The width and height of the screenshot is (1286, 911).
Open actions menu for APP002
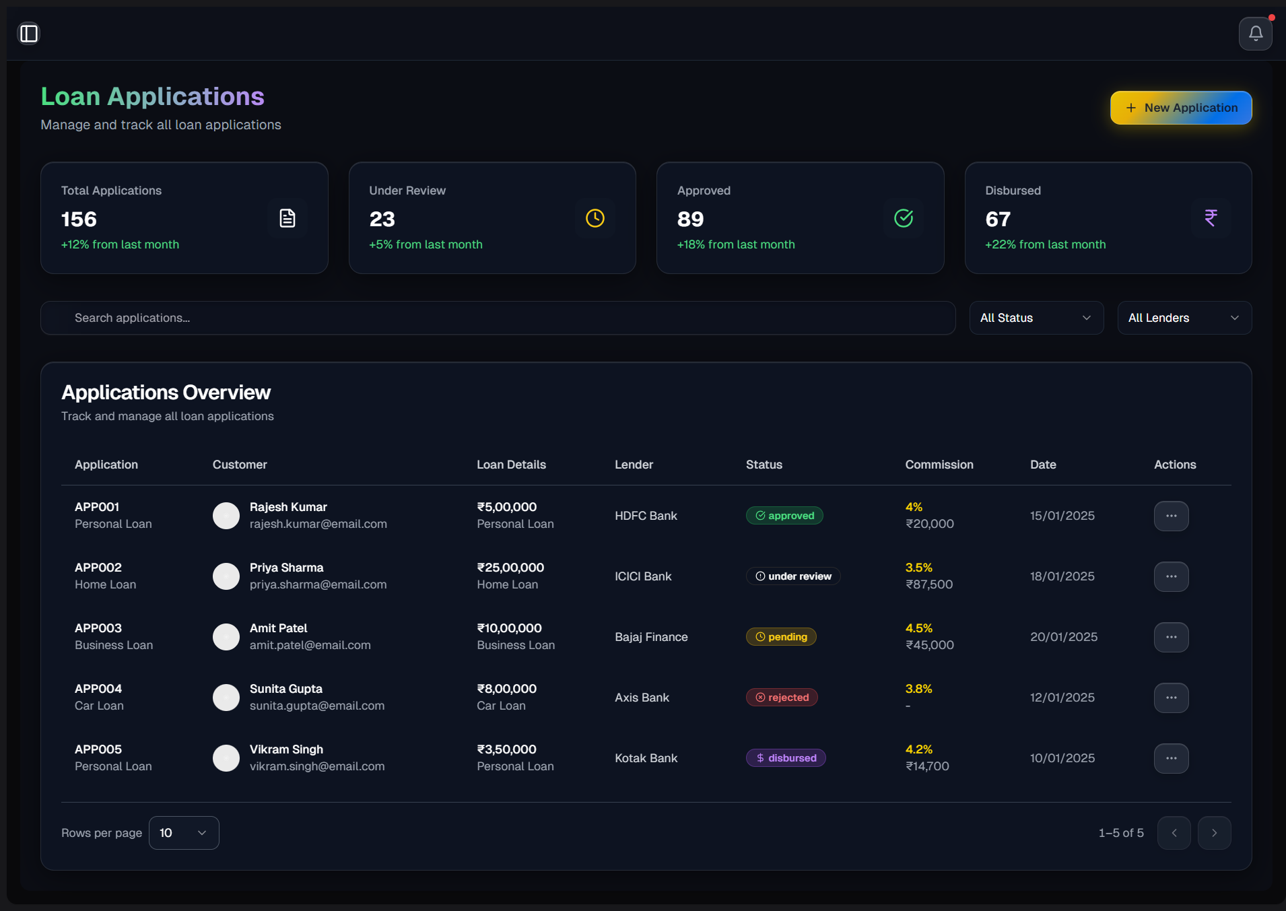[1172, 576]
